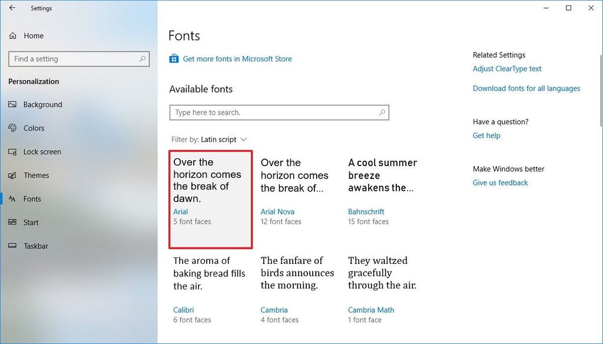Image resolution: width=603 pixels, height=344 pixels.
Task: Click Download fonts for all languages
Action: pyautogui.click(x=526, y=88)
